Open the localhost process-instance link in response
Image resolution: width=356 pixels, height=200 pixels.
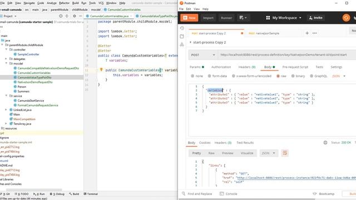pyautogui.click(x=296, y=178)
